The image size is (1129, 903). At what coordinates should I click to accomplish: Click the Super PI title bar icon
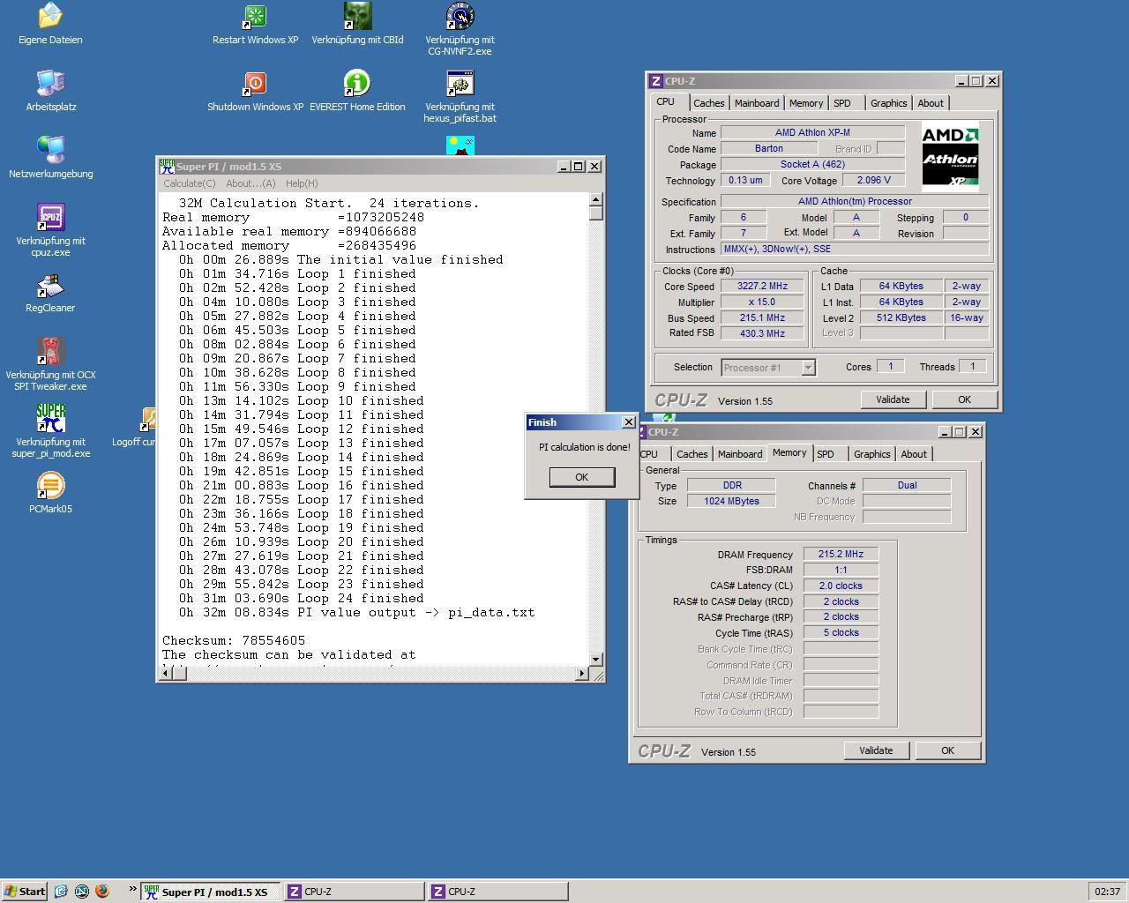coord(167,167)
